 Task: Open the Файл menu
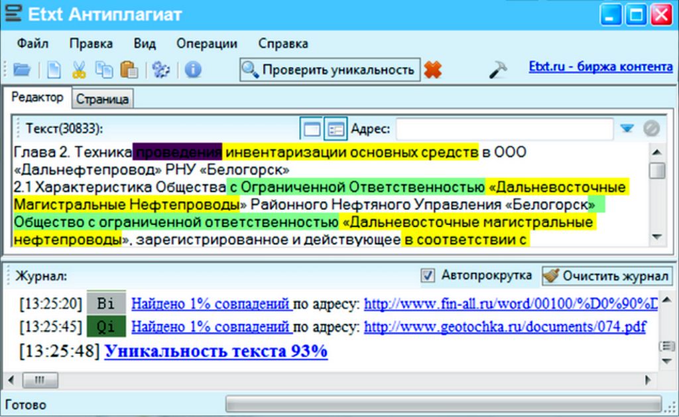pos(32,43)
